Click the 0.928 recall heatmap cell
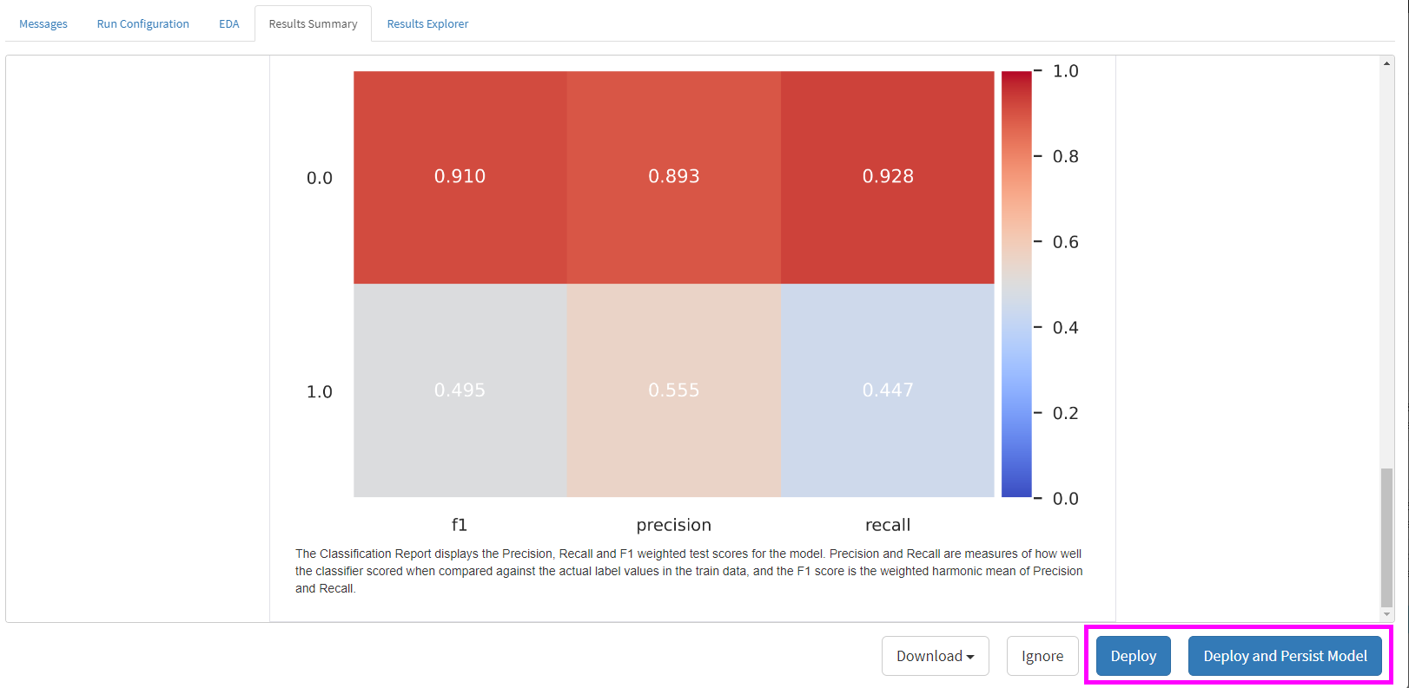 tap(887, 177)
